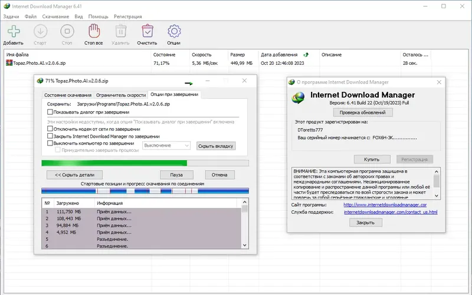The height and width of the screenshot is (295, 472).
Task: Click Закрыть button in About dialog
Action: [365, 223]
